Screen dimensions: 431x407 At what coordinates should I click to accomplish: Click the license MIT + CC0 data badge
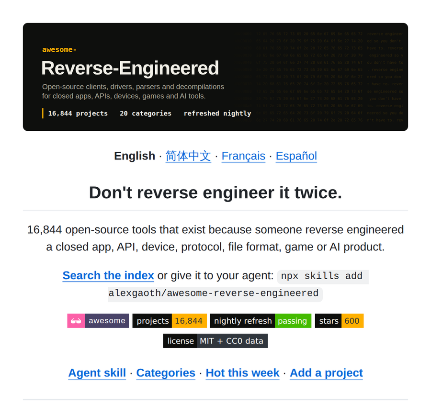(215, 341)
